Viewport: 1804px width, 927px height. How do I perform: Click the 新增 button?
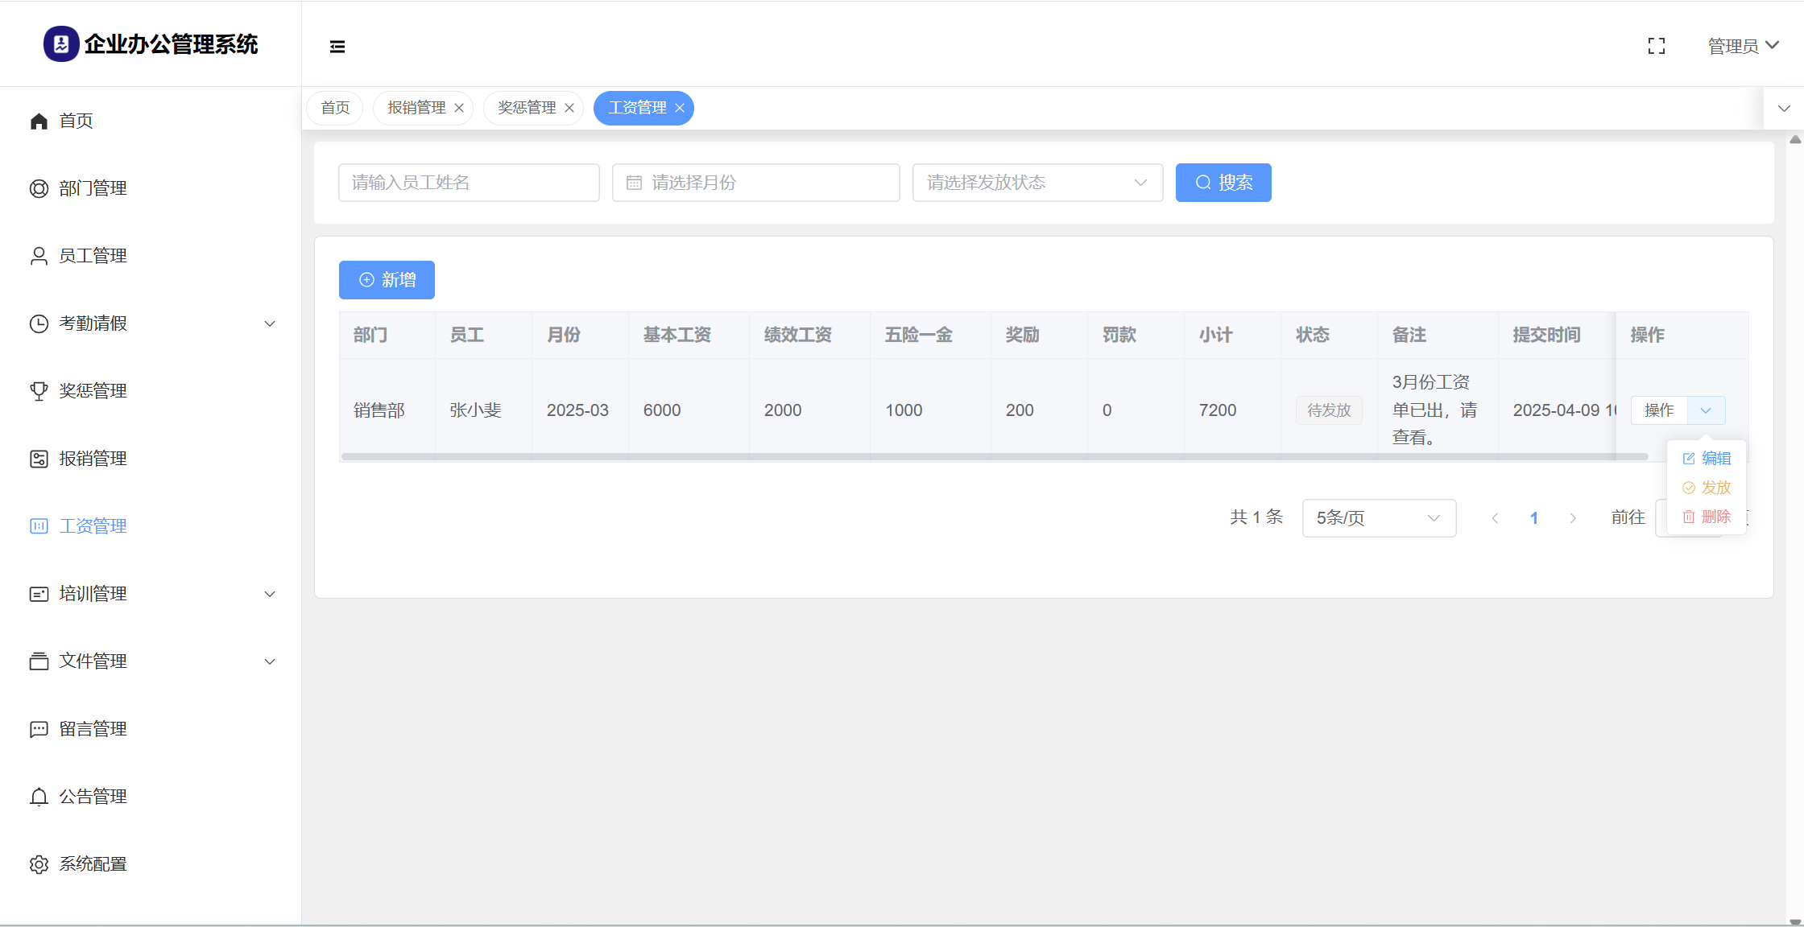(x=387, y=280)
